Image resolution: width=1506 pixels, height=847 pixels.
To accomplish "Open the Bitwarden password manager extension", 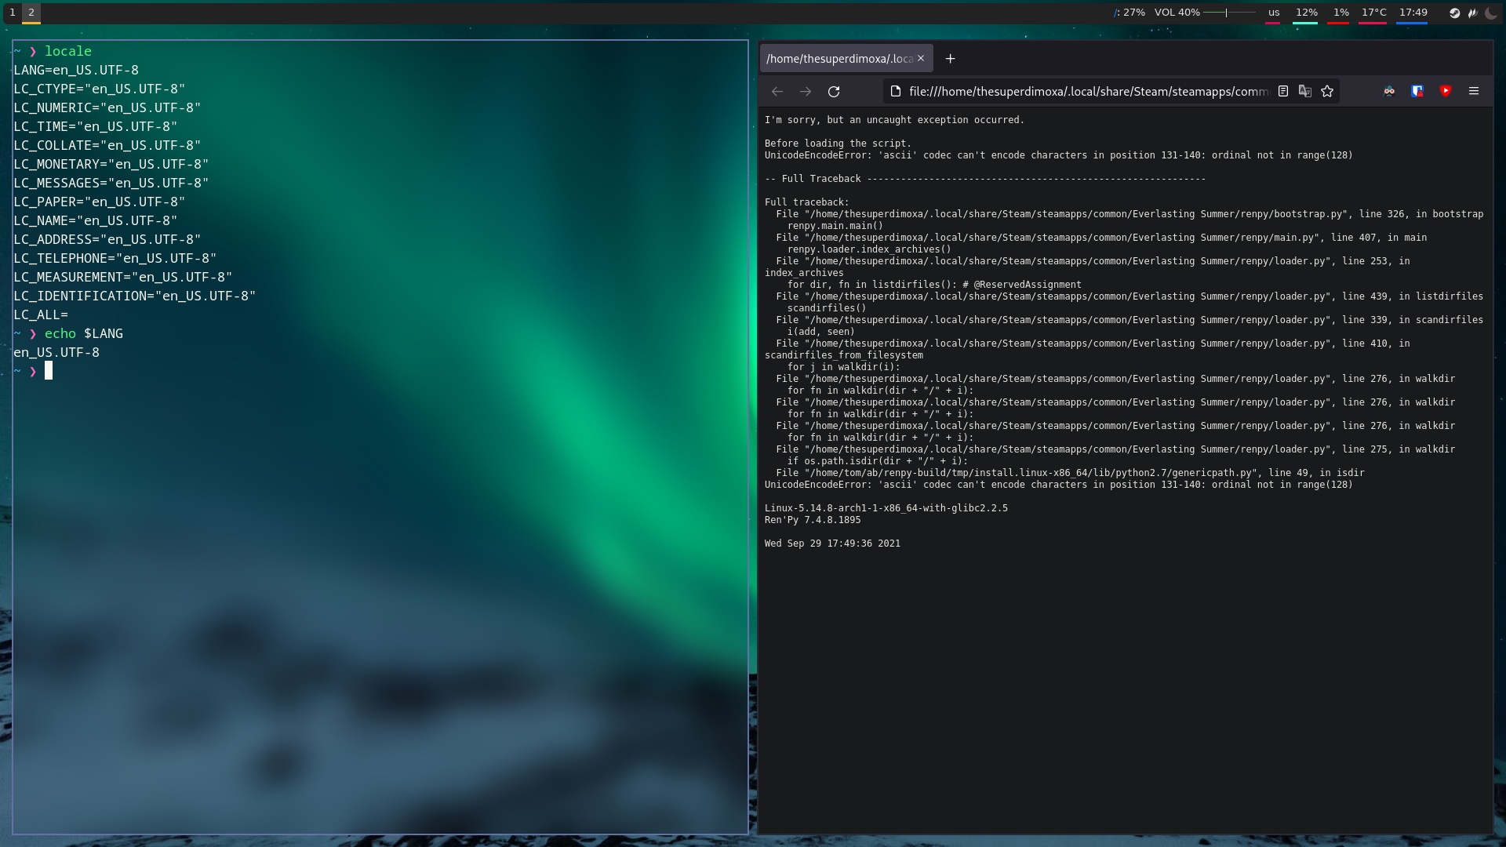I will click(x=1417, y=91).
